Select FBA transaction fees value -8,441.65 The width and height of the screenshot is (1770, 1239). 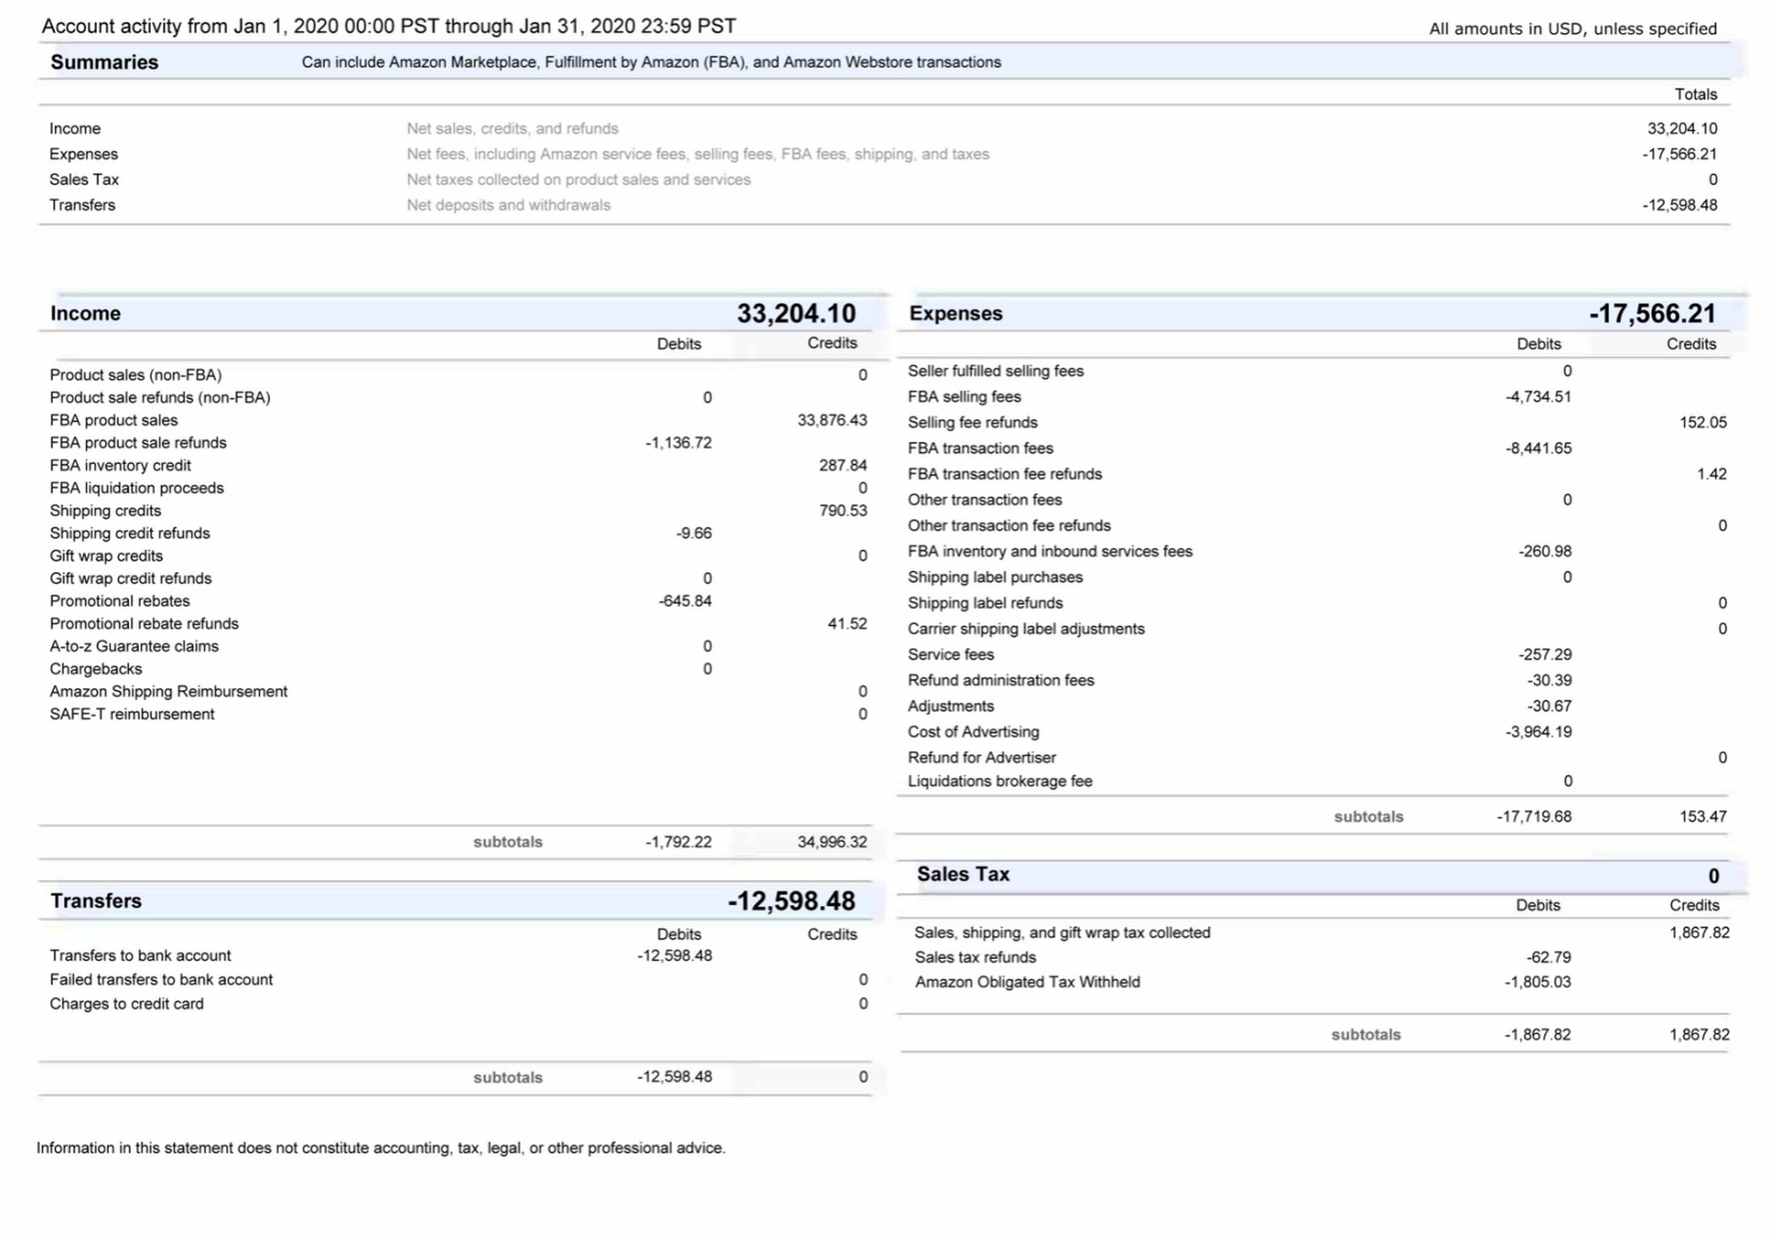coord(1538,449)
